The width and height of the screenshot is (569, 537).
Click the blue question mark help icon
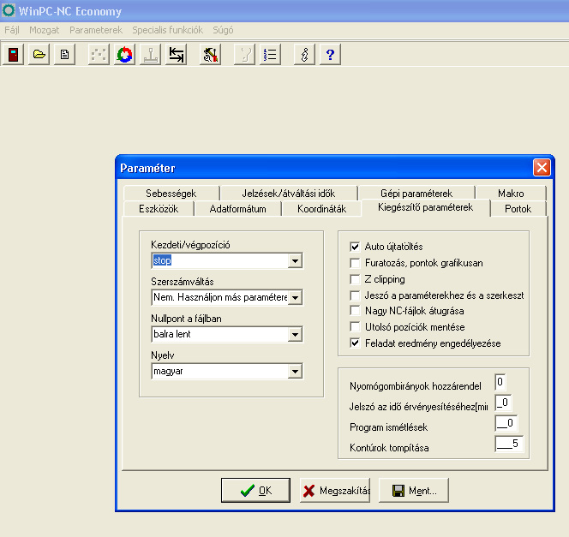(x=330, y=55)
